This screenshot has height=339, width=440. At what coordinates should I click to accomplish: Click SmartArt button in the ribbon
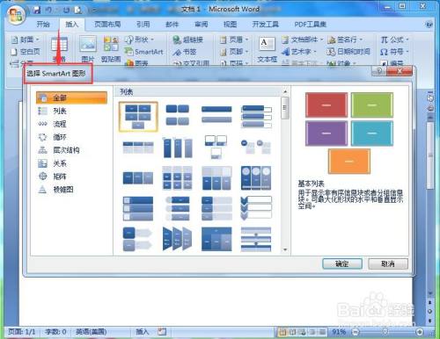point(143,52)
